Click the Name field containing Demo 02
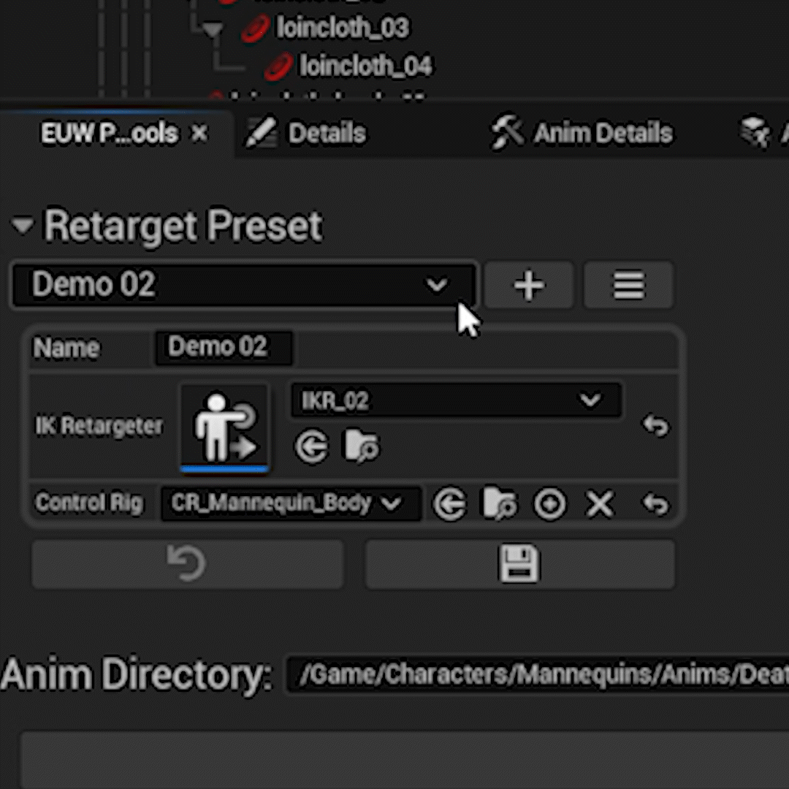This screenshot has width=789, height=789. 223,347
